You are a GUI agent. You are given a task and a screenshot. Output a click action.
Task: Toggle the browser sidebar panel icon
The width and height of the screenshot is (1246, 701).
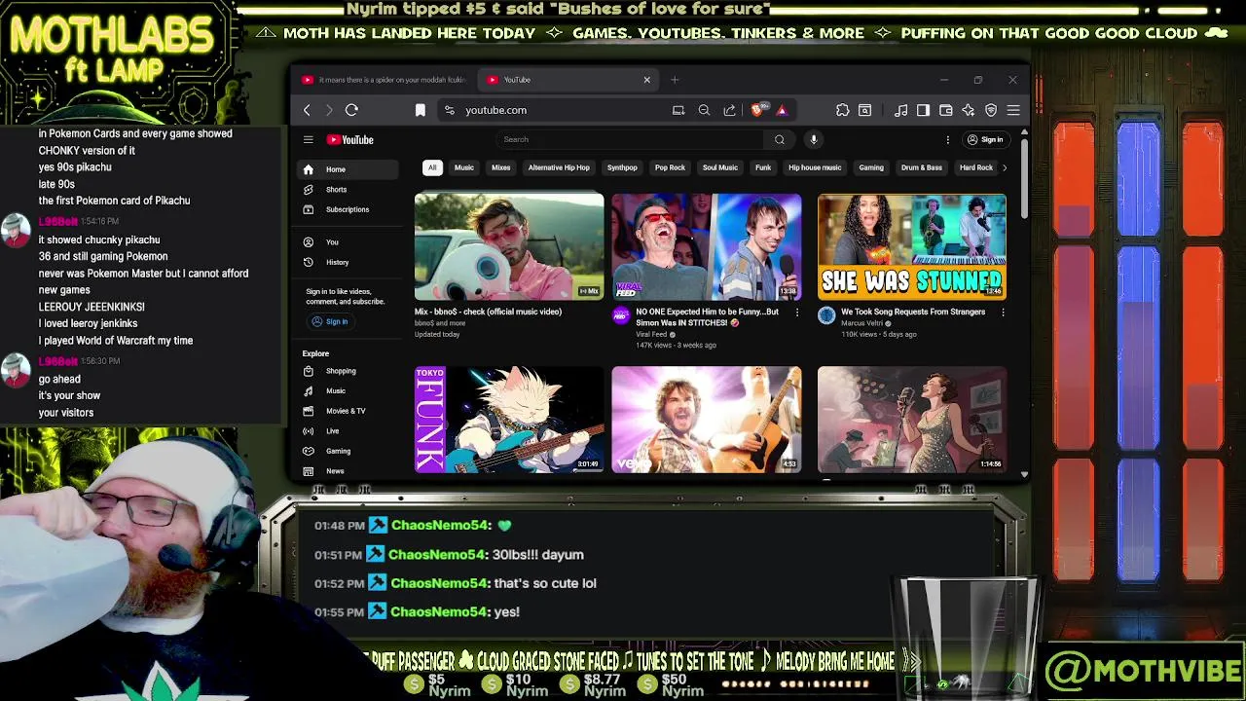click(x=923, y=110)
